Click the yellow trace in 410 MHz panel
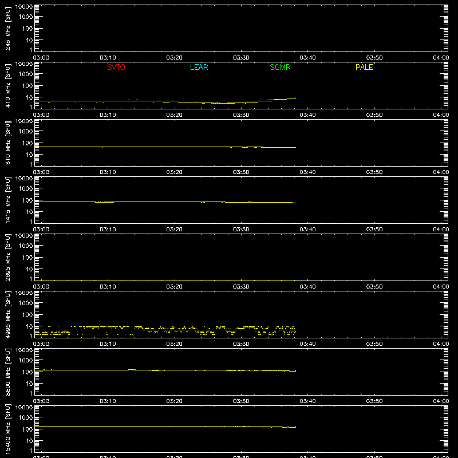 165,101
